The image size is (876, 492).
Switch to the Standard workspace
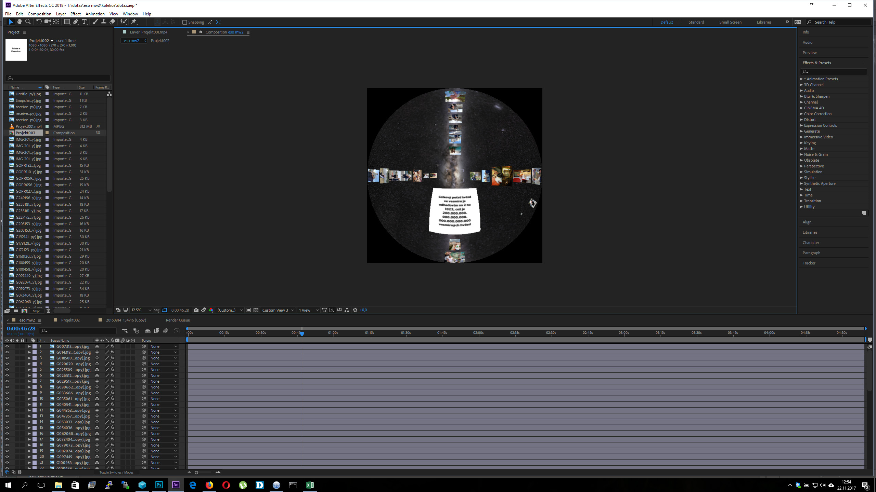[696, 22]
